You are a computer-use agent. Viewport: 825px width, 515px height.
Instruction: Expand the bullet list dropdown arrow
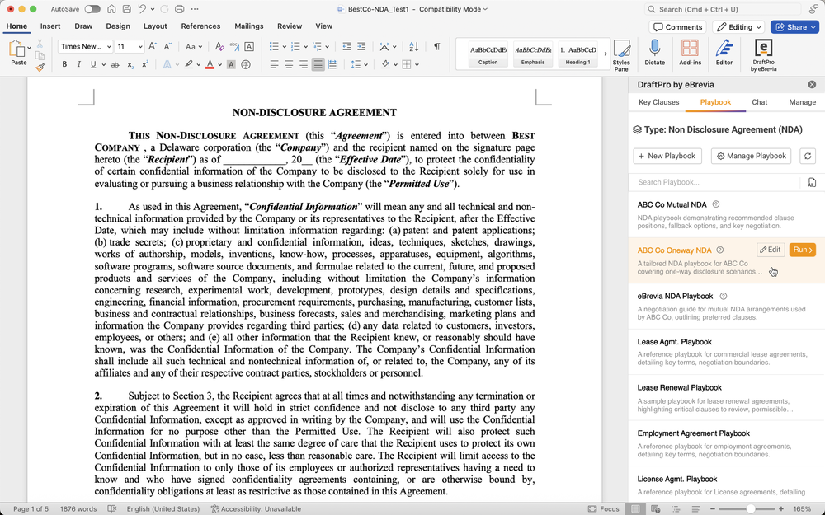tap(285, 47)
